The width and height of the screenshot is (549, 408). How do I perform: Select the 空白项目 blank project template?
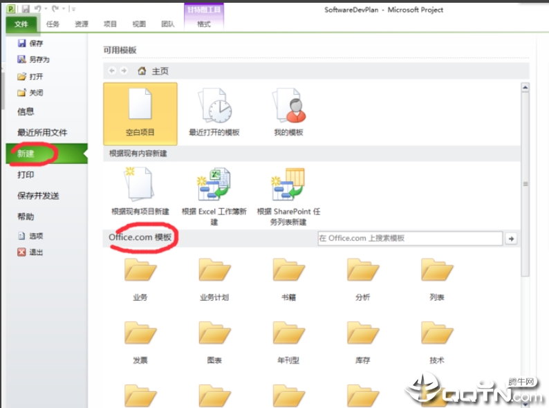(x=140, y=112)
